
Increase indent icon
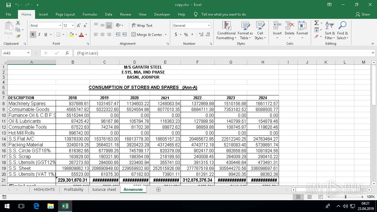[x=124, y=34]
